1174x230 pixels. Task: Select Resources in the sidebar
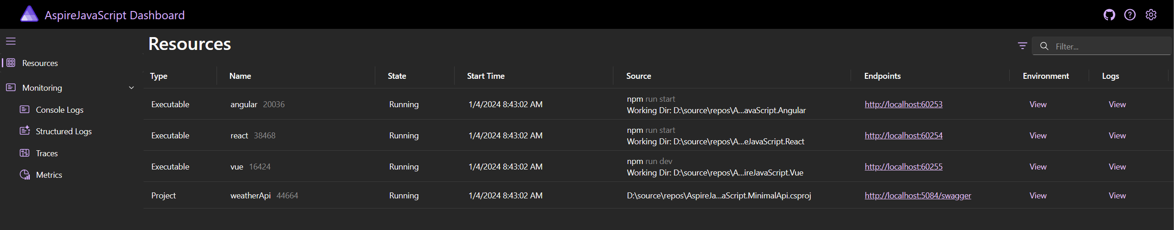click(40, 63)
